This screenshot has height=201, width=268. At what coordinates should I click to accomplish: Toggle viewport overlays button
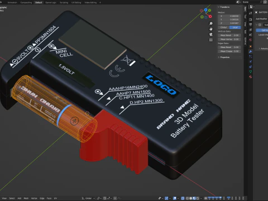tap(175, 198)
